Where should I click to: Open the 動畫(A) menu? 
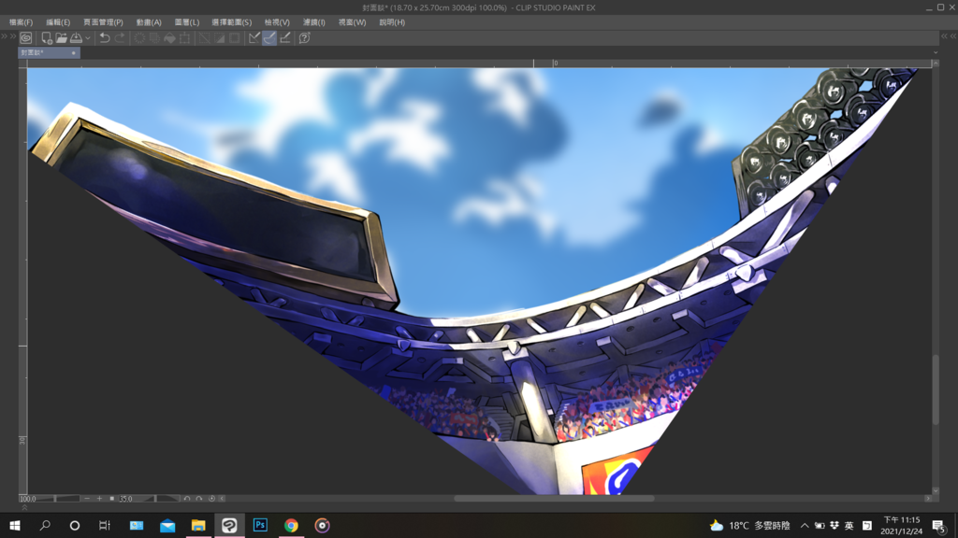point(149,22)
